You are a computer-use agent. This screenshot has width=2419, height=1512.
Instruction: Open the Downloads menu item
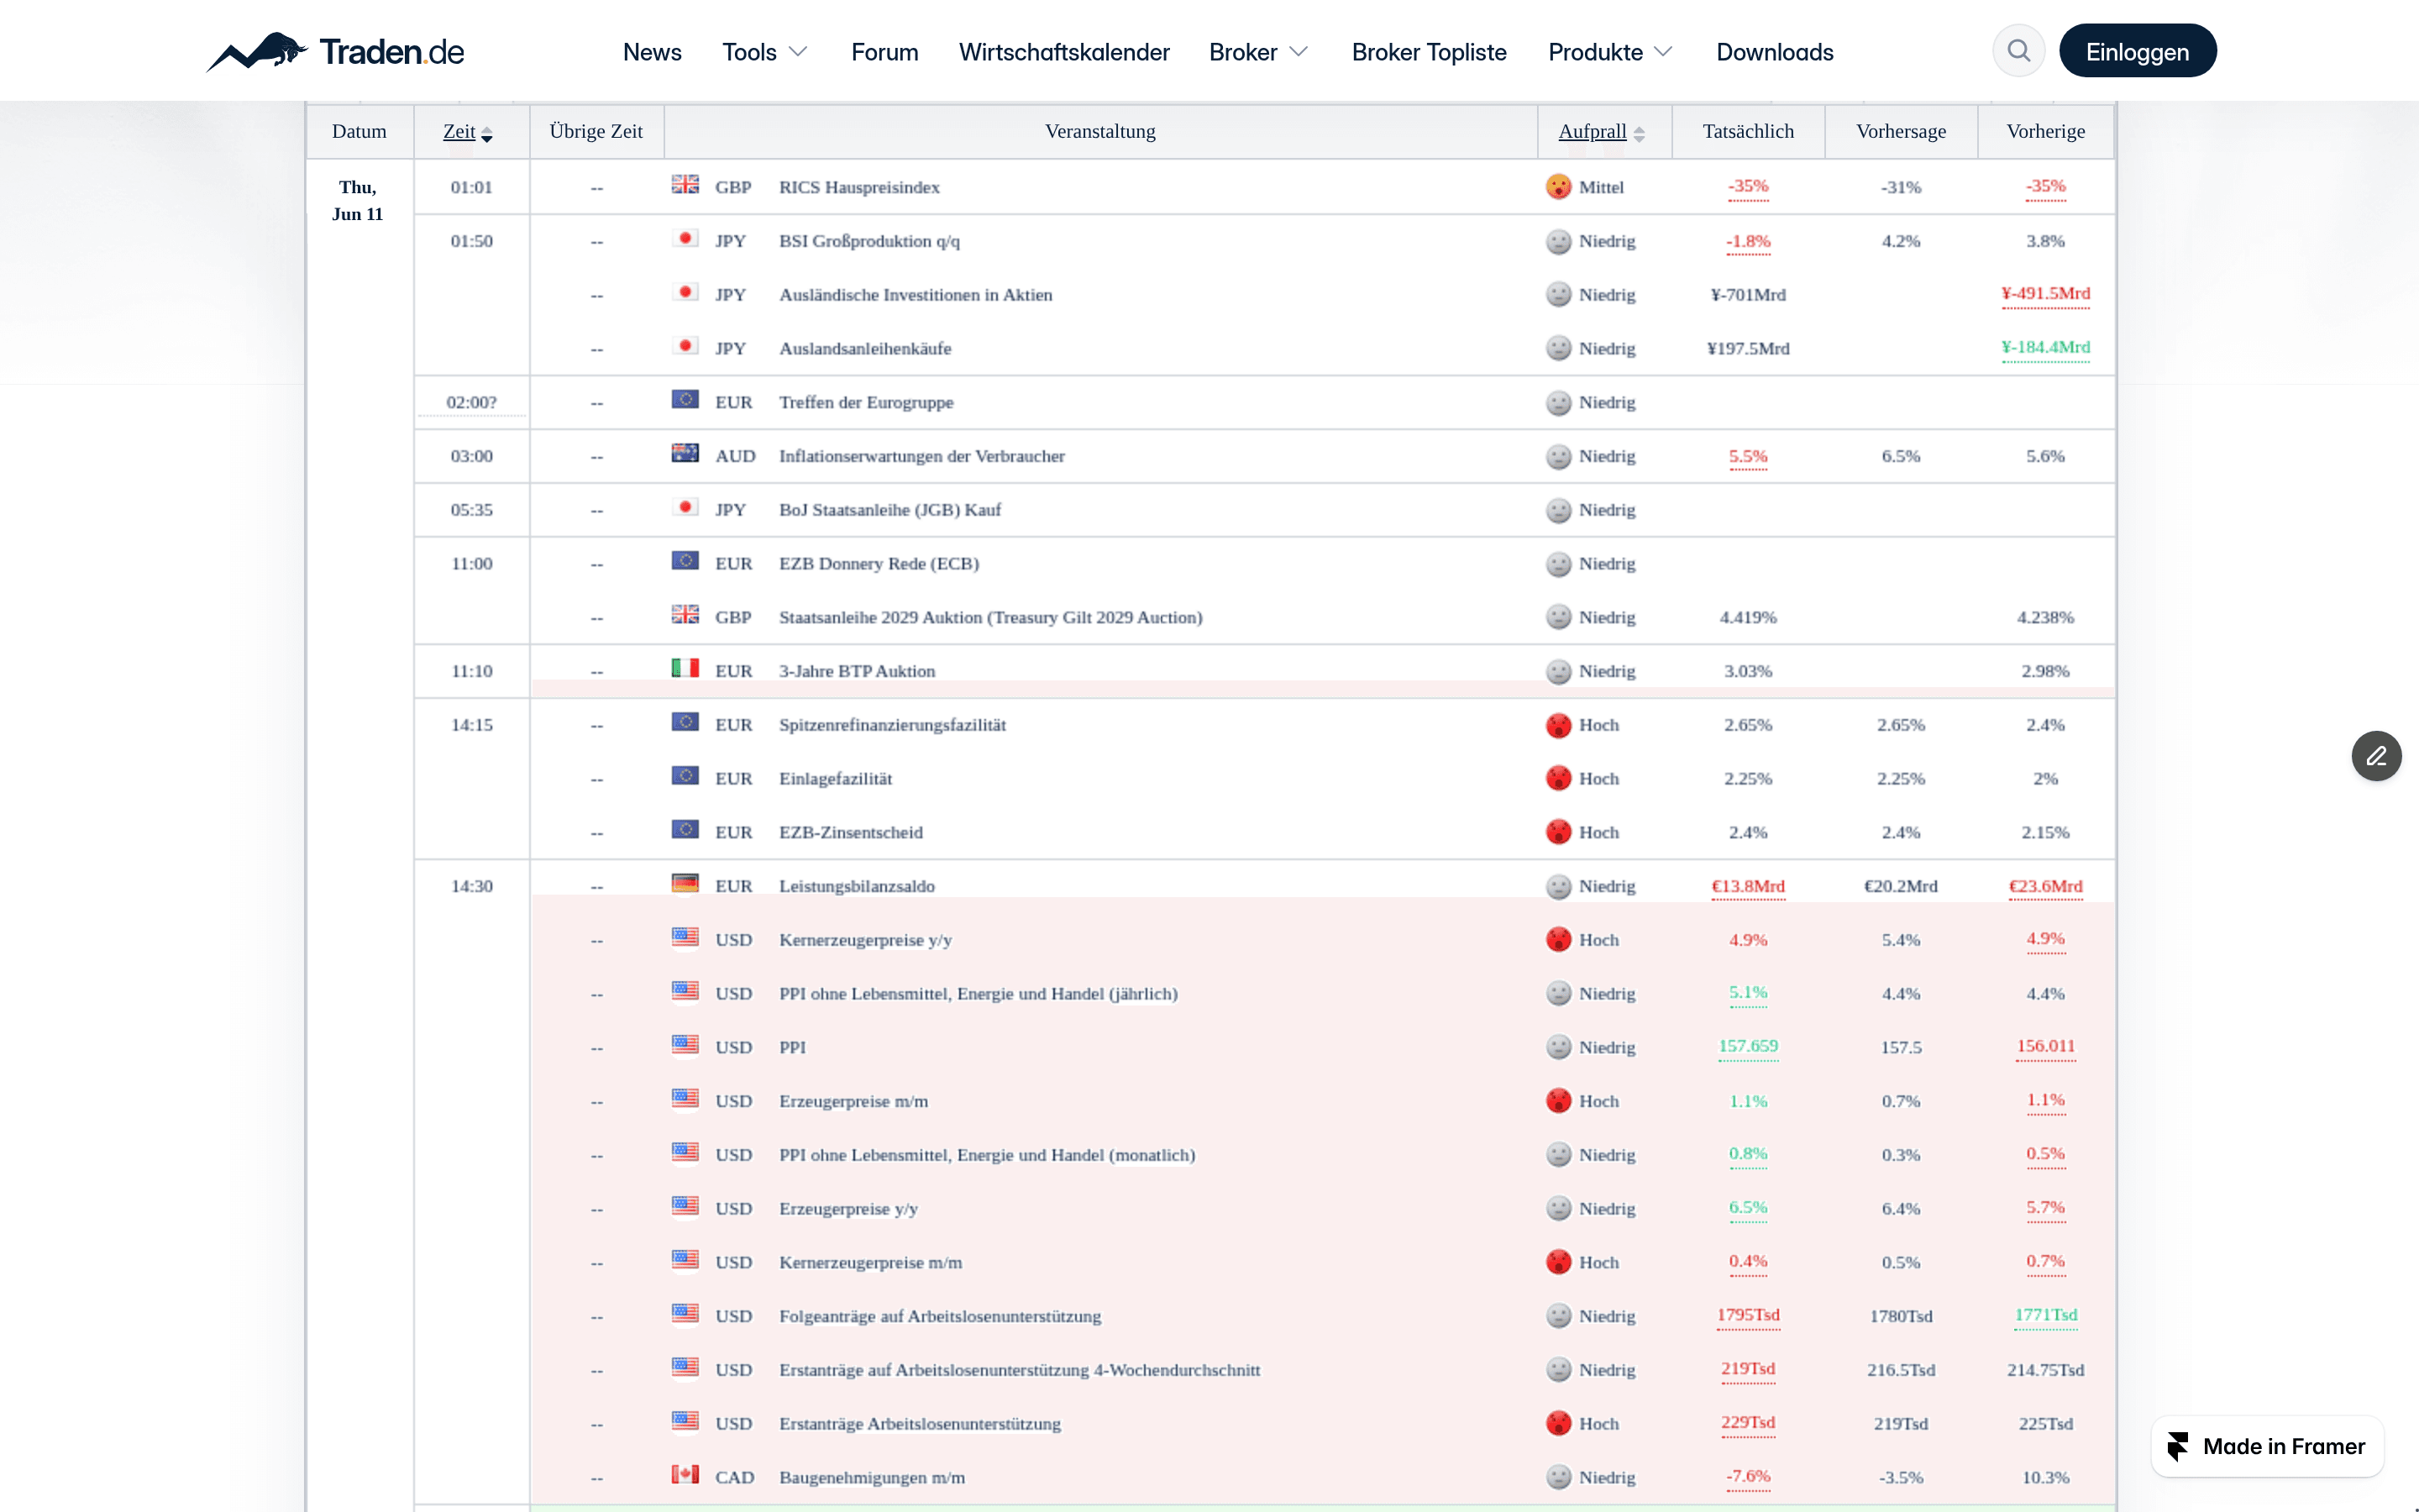(1774, 52)
